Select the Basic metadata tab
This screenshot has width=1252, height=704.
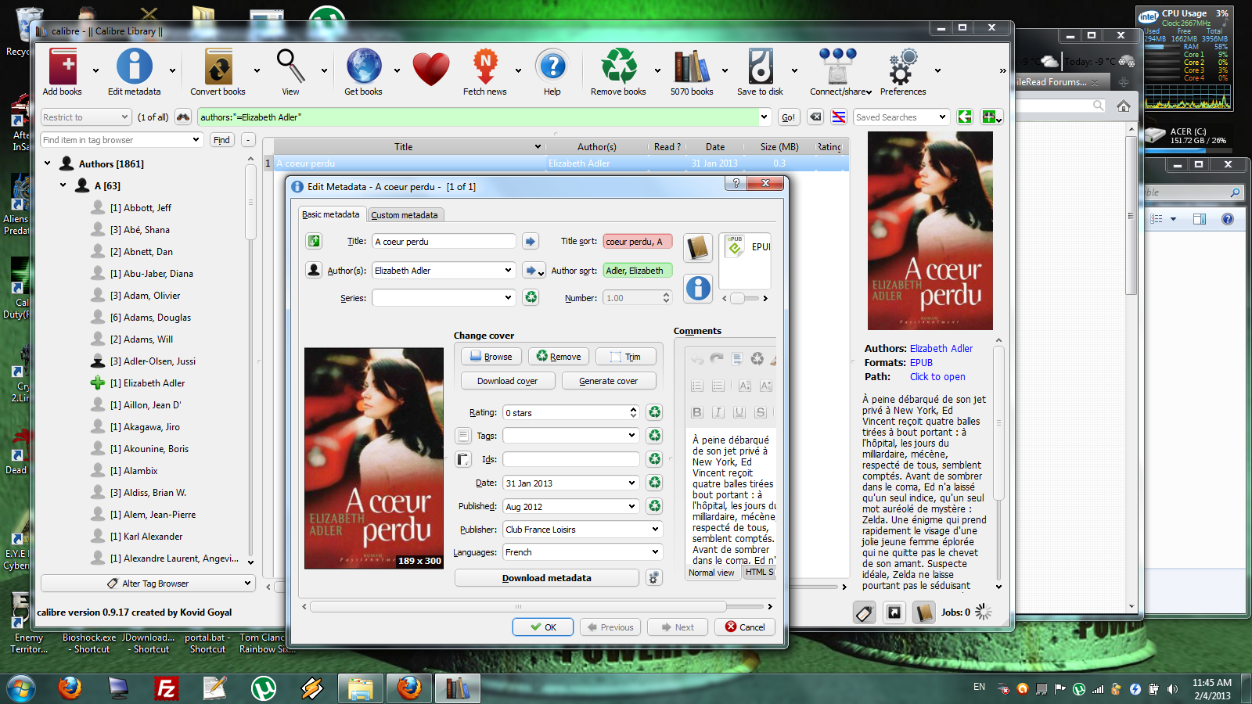(x=331, y=214)
